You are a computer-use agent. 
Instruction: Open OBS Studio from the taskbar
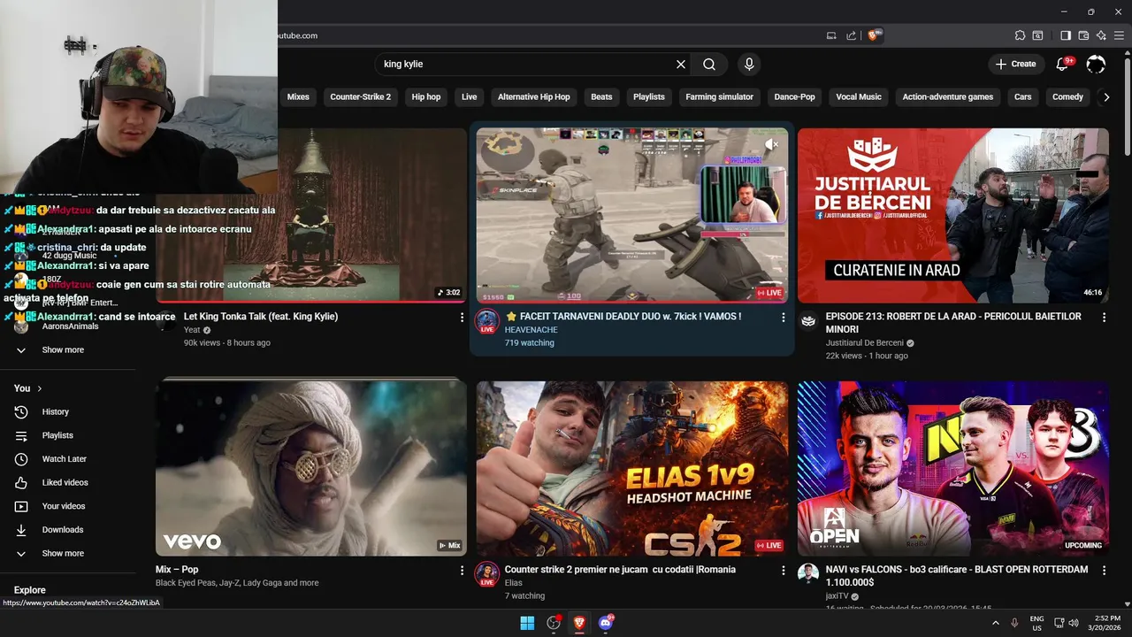point(554,623)
